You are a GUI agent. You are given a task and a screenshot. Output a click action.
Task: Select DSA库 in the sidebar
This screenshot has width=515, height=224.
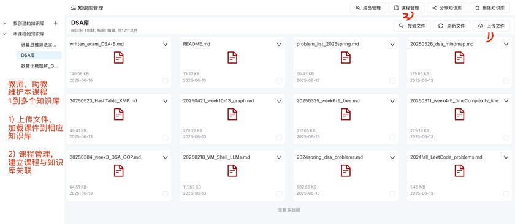pos(39,55)
